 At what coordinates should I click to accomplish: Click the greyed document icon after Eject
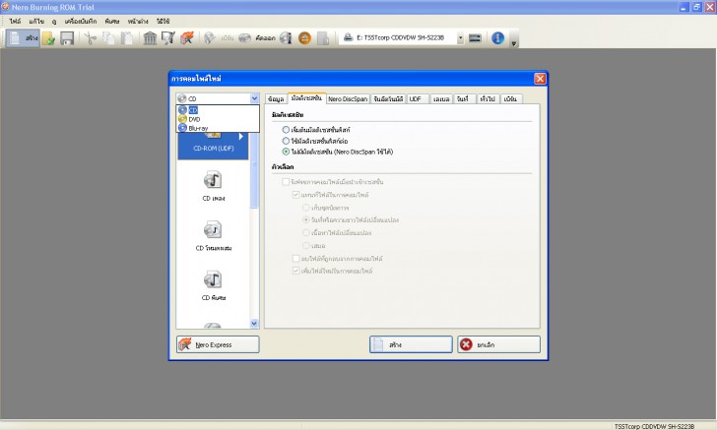[x=323, y=38]
